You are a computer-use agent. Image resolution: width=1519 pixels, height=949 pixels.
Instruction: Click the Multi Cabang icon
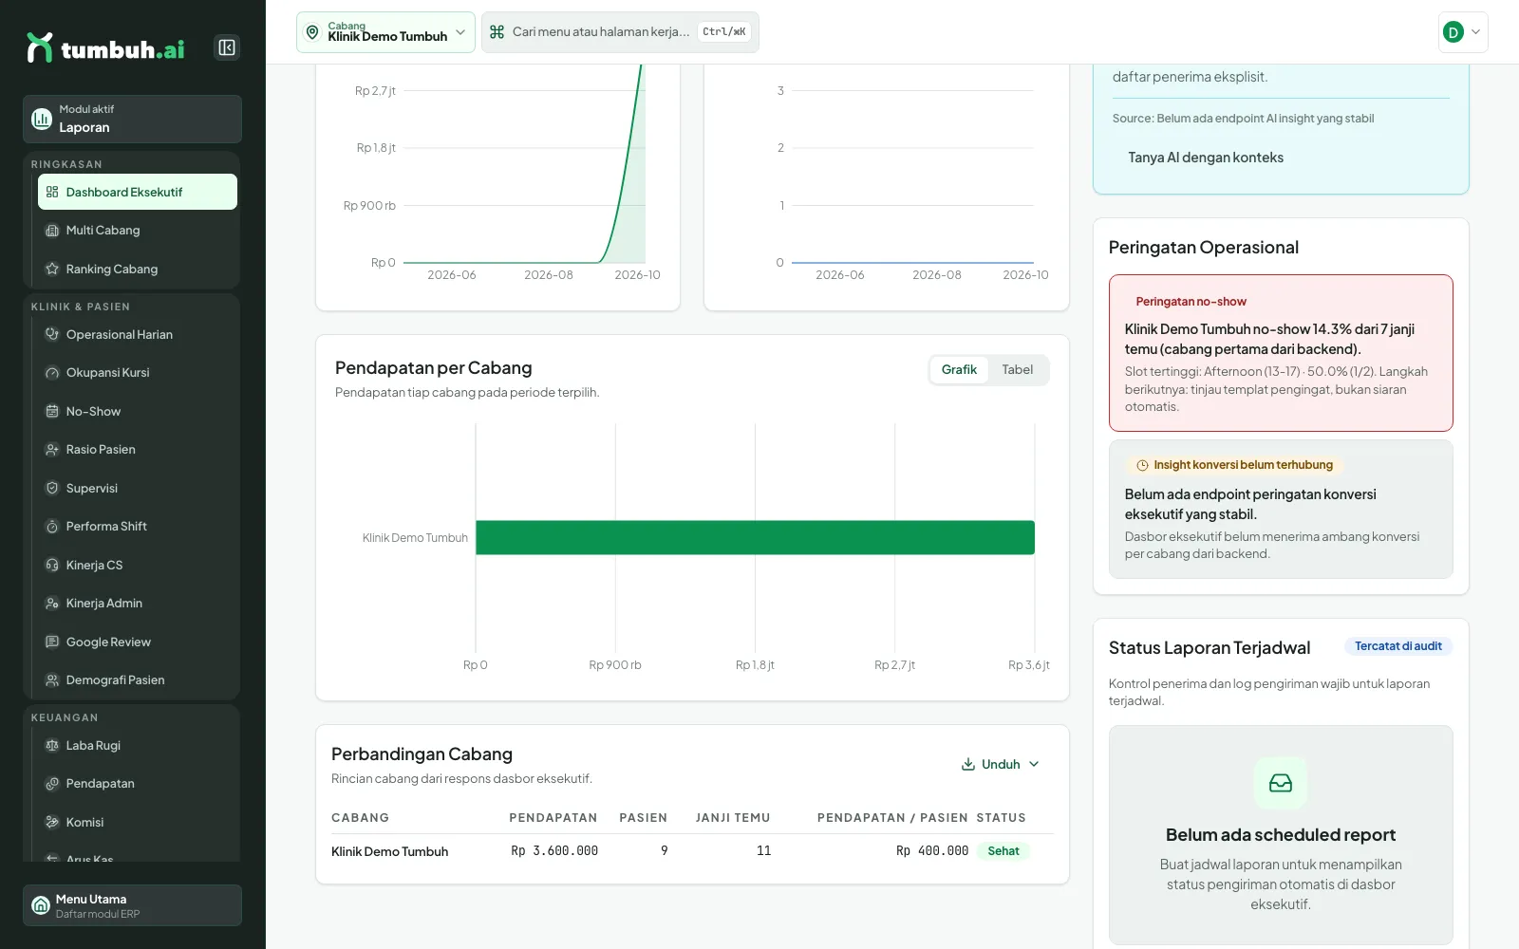tap(52, 231)
